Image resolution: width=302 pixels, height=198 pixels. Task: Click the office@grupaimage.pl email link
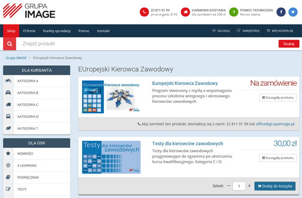coord(275,124)
